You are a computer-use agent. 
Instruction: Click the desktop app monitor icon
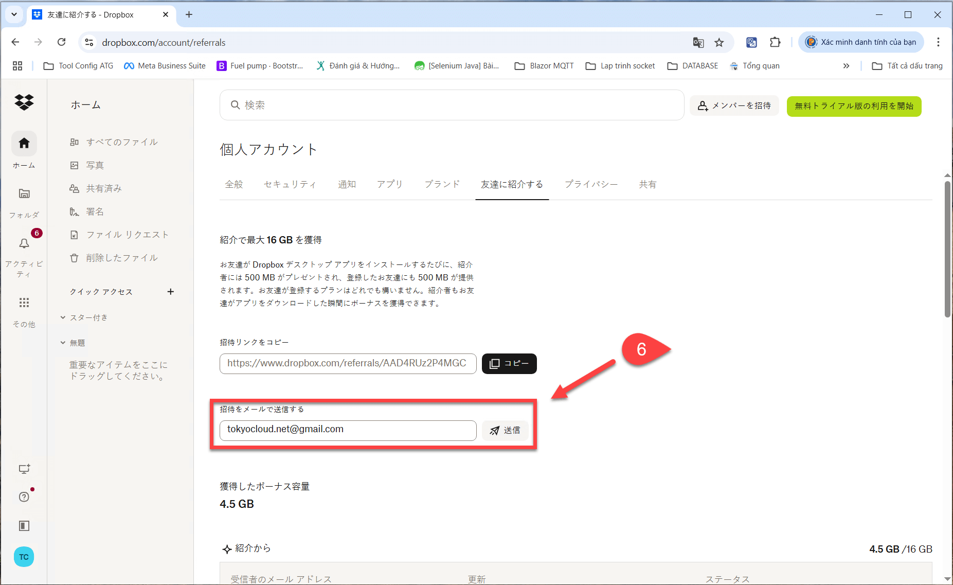tap(24, 469)
